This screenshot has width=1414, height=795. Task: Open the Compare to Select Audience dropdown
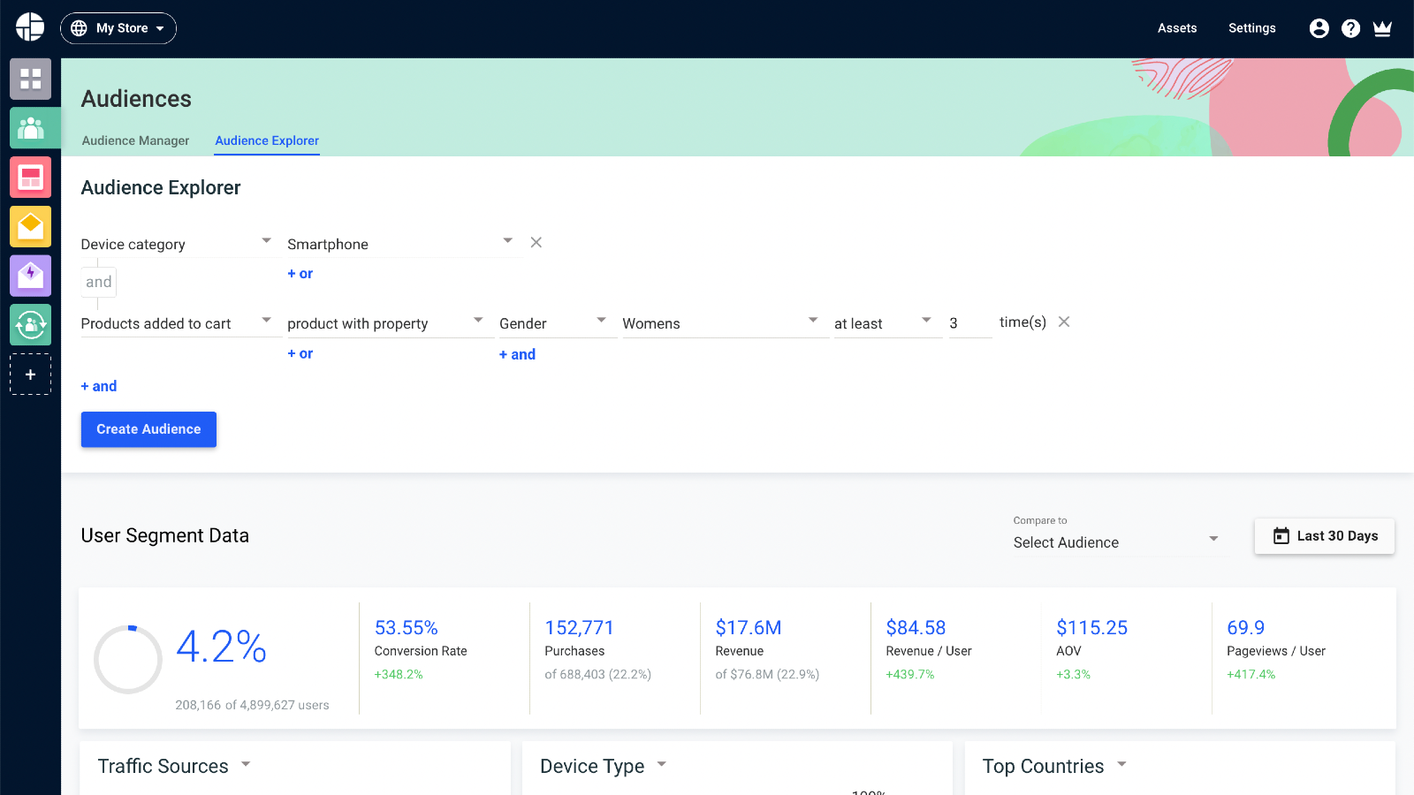point(1118,541)
